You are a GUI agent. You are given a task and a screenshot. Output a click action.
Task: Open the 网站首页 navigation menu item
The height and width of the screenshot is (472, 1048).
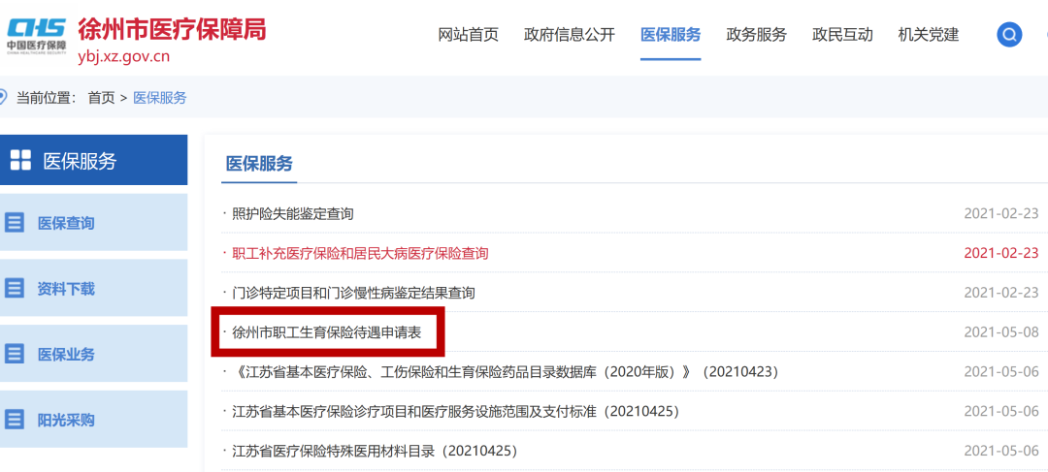pos(468,35)
